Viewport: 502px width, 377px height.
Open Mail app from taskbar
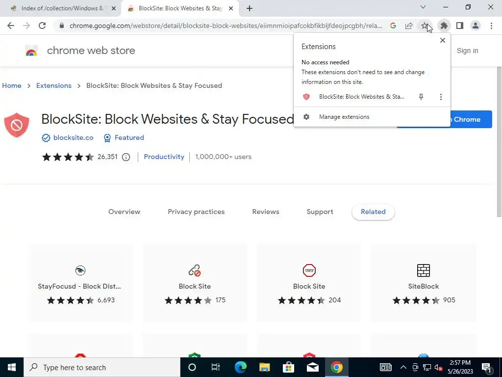[x=312, y=367]
